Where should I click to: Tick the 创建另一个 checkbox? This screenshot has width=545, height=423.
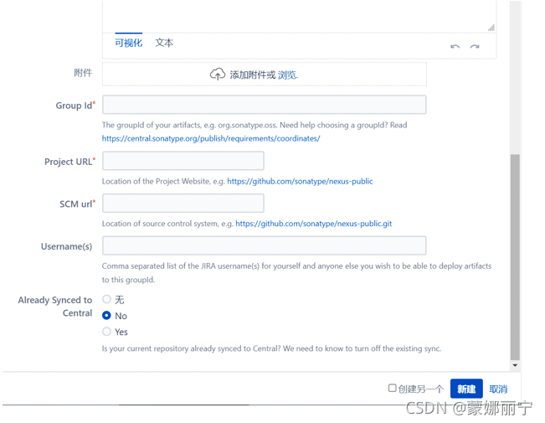[x=392, y=388]
